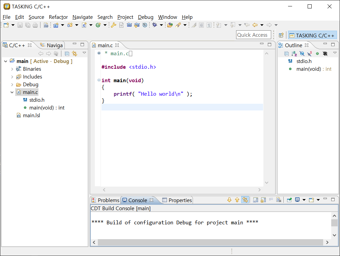Collapse the main project tree node

[6, 61]
